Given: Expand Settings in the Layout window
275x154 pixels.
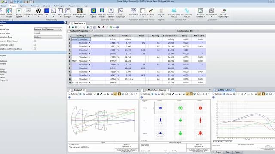Looking at the screenshot, I should [x=73, y=94].
